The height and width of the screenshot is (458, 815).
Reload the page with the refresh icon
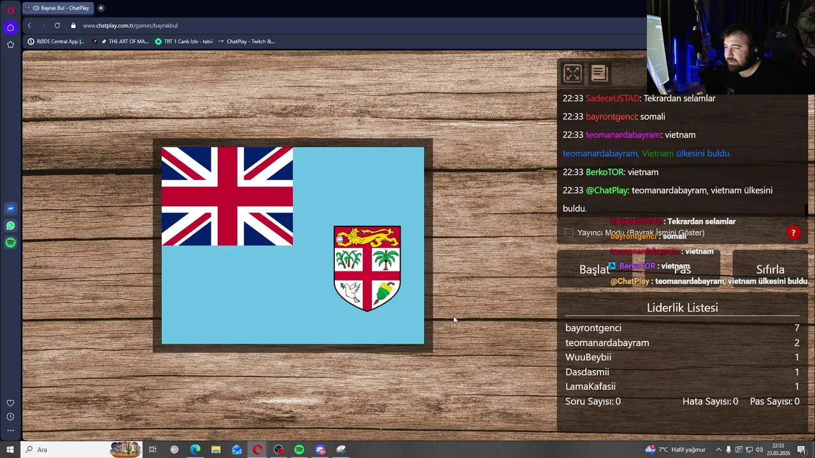pos(57,25)
